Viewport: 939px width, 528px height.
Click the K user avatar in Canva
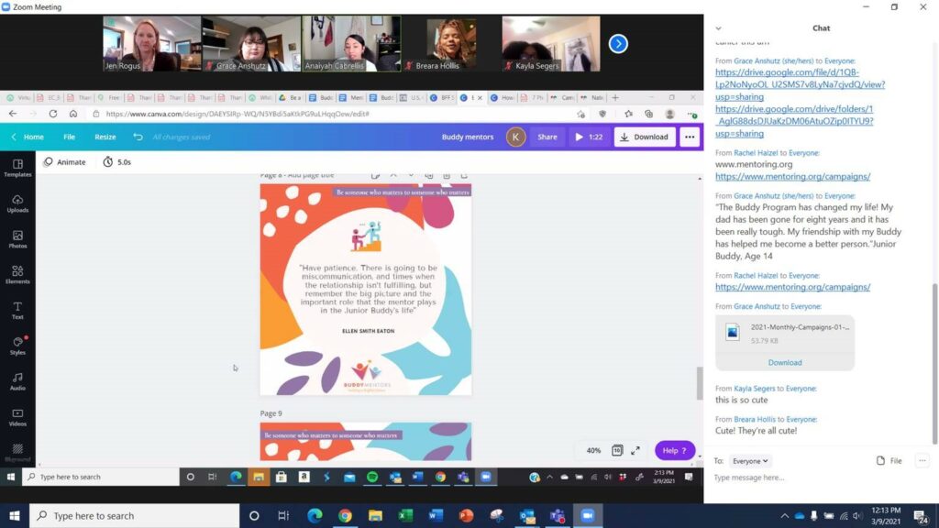tap(515, 137)
